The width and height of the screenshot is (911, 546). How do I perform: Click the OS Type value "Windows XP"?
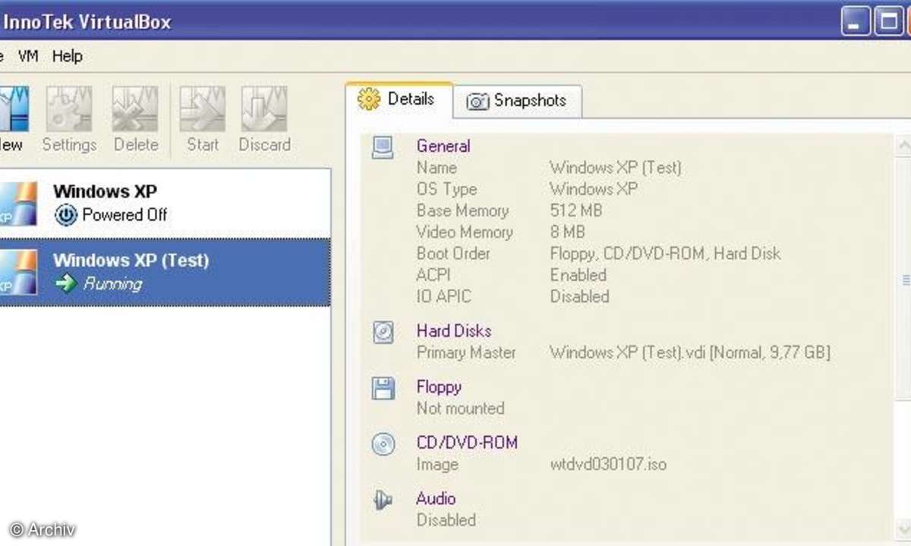(x=594, y=189)
